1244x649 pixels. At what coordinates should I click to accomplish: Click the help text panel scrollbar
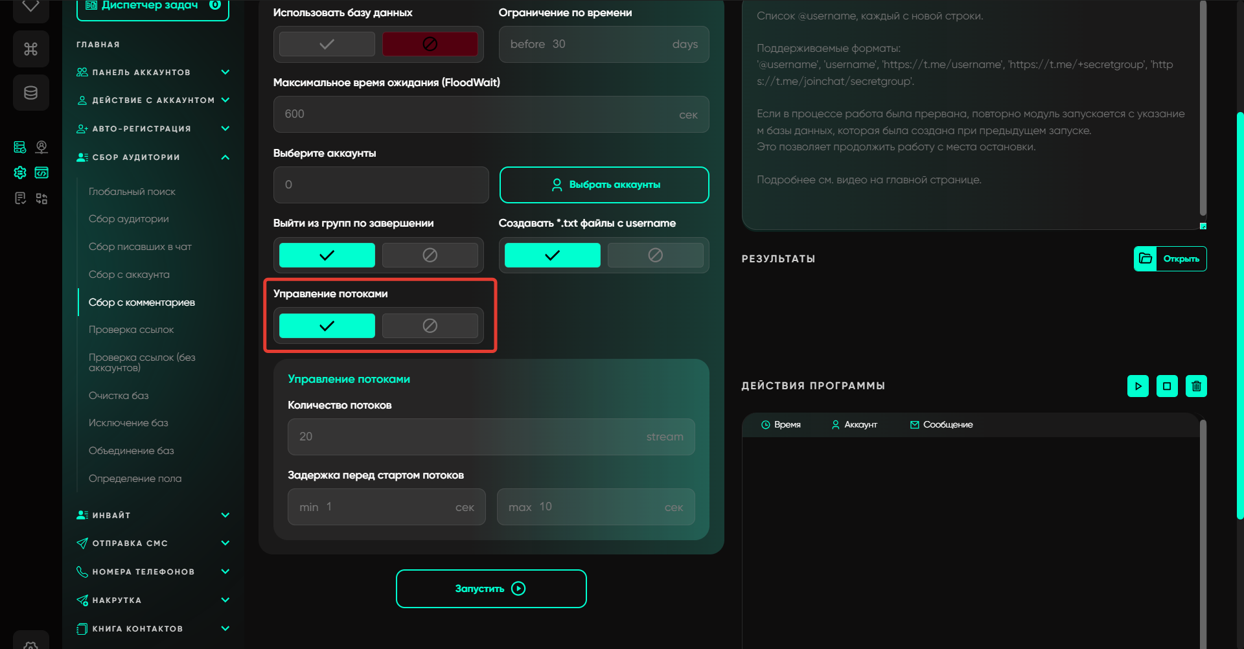pyautogui.click(x=1203, y=110)
